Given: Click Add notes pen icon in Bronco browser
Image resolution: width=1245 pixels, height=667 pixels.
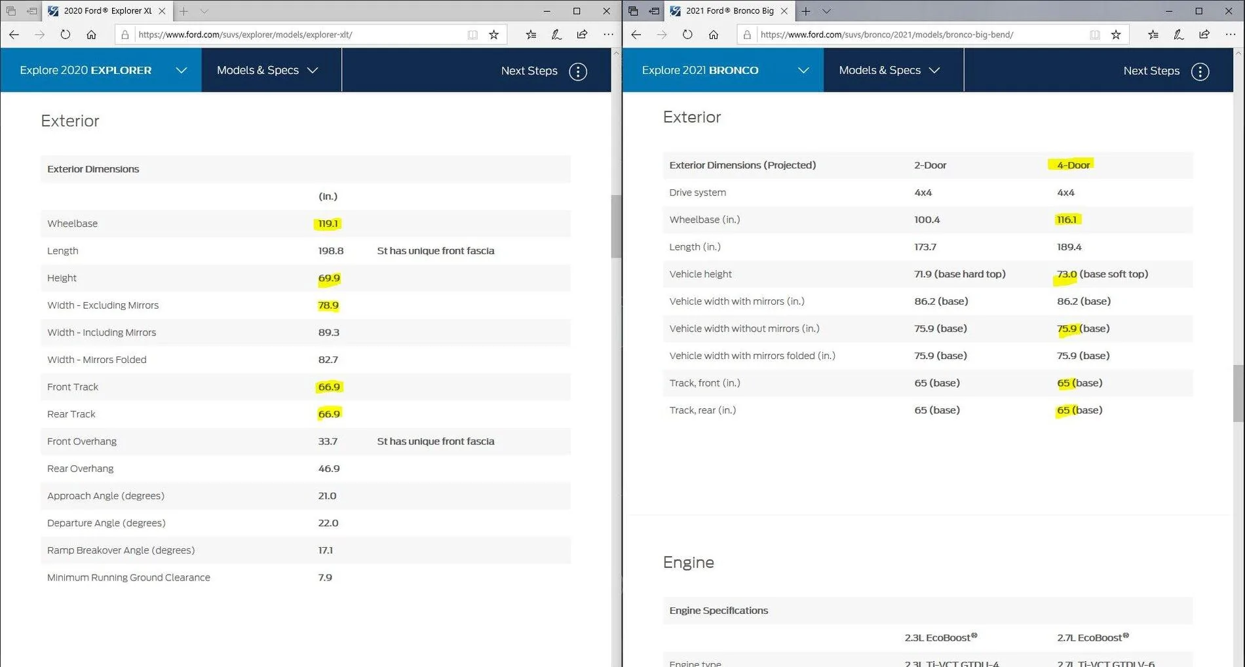Looking at the screenshot, I should 1178,35.
